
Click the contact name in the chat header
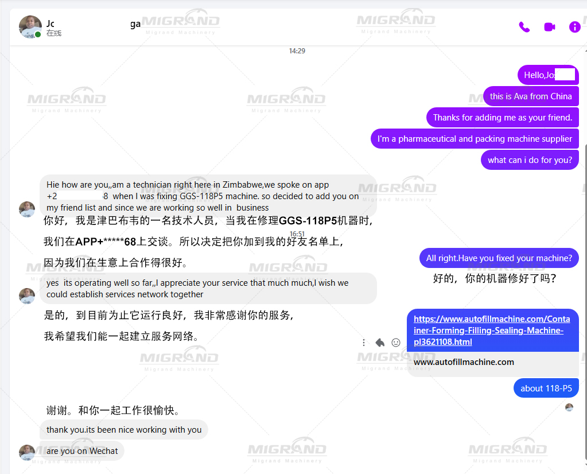pyautogui.click(x=93, y=24)
